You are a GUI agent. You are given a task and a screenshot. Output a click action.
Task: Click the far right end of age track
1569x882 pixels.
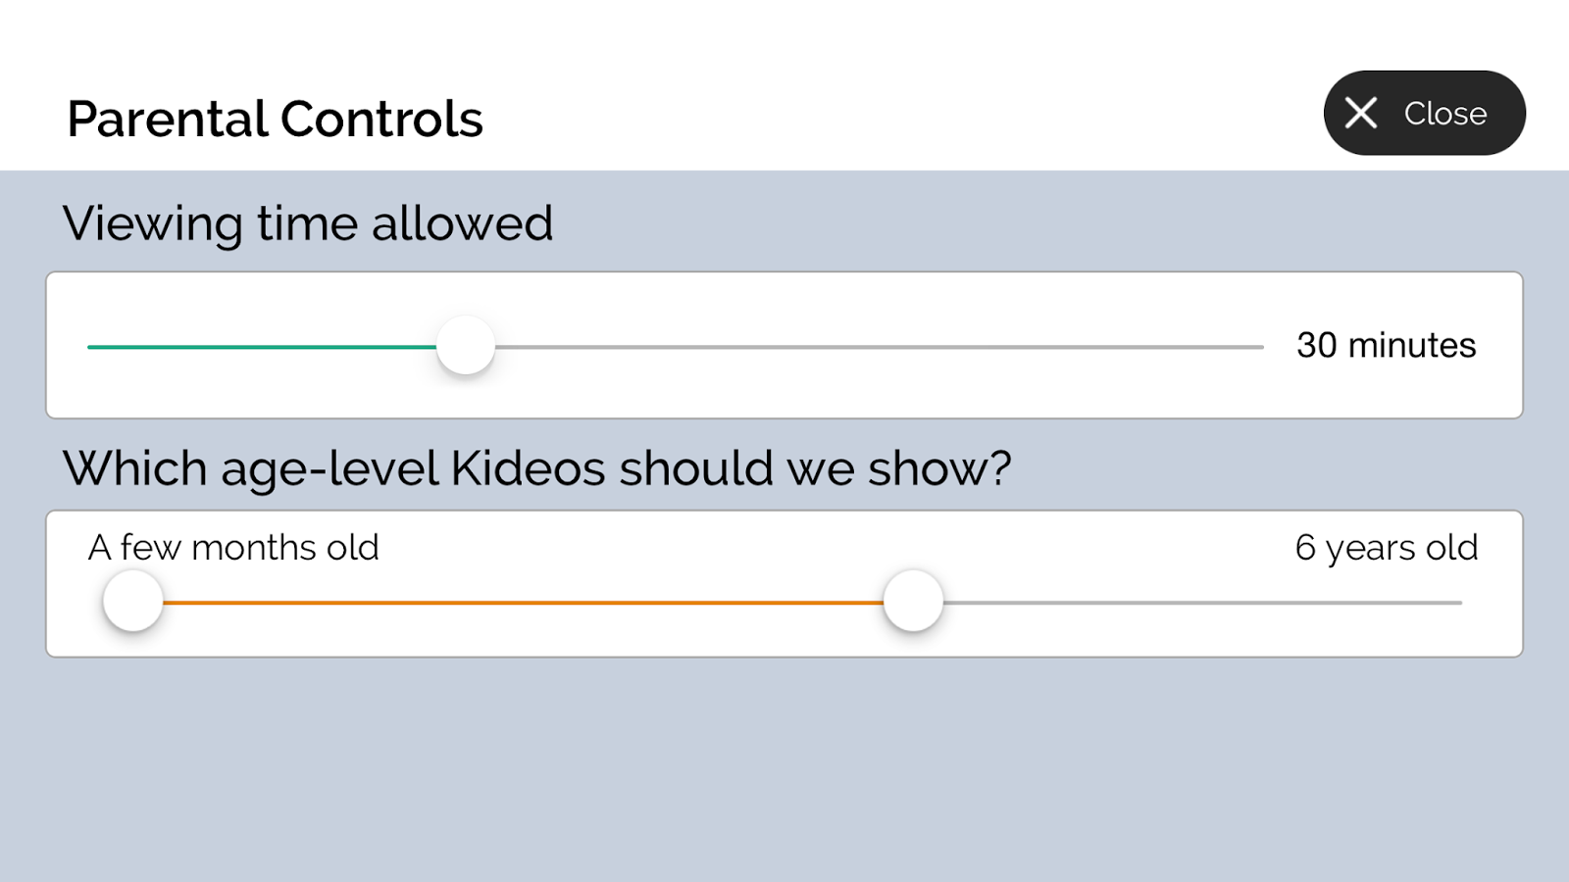(x=1459, y=603)
